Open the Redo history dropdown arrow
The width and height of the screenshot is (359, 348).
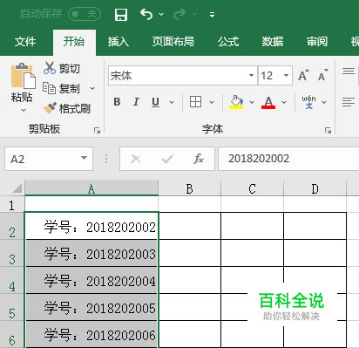(194, 14)
